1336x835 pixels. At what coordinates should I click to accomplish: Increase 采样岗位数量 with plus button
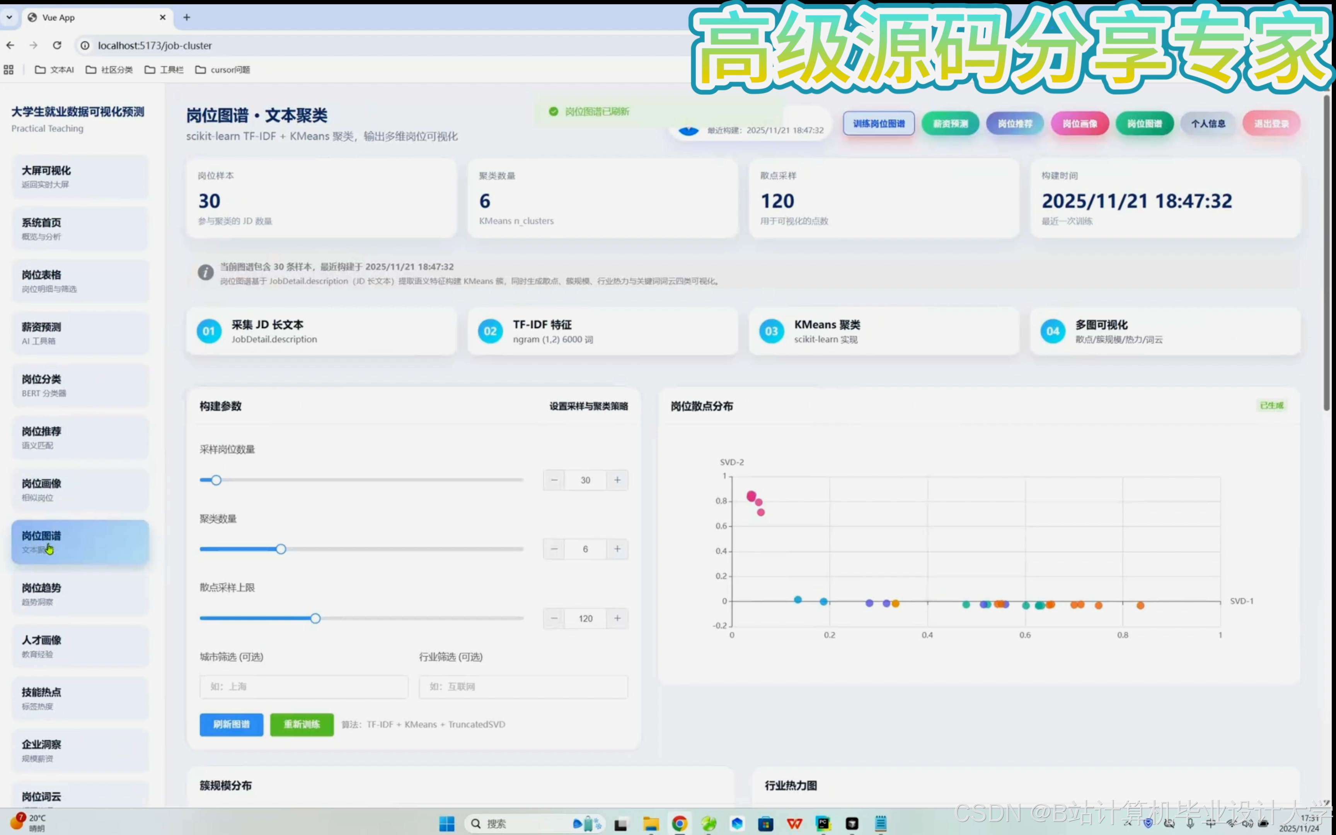click(x=617, y=480)
